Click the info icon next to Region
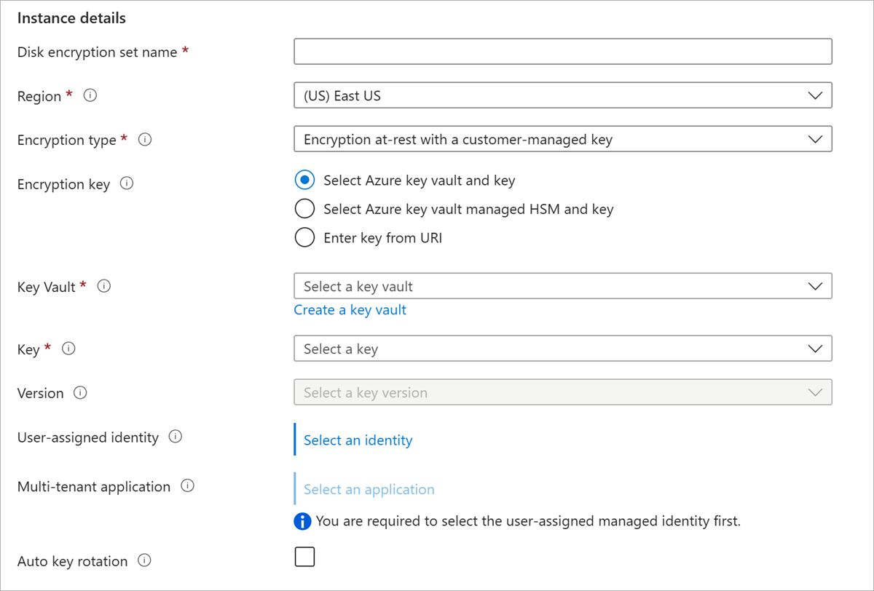 tap(90, 95)
